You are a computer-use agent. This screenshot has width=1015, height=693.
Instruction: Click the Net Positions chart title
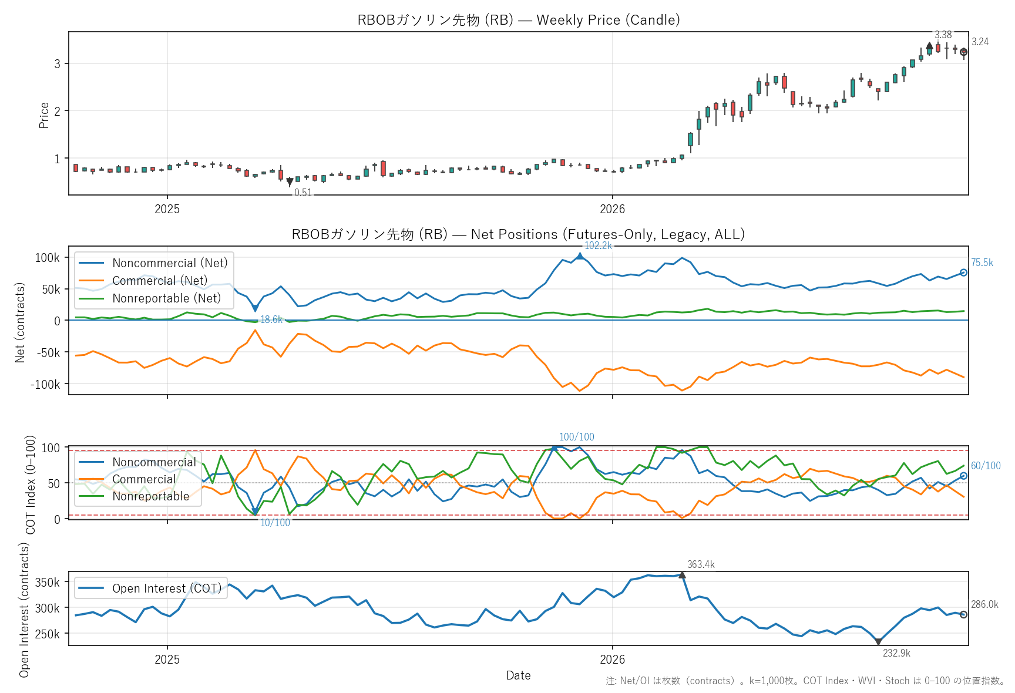pyautogui.click(x=519, y=234)
